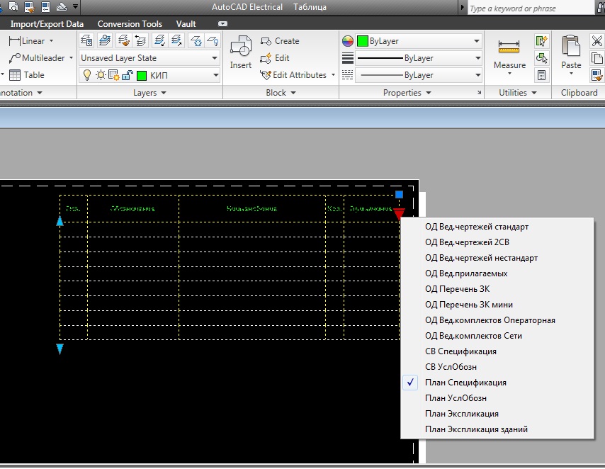This screenshot has width=605, height=469.
Task: Click the ribbon minimize toggle after Vault
Action: [x=222, y=24]
